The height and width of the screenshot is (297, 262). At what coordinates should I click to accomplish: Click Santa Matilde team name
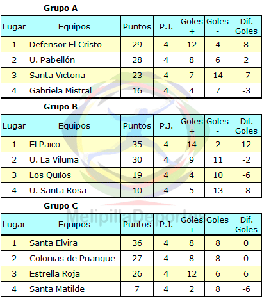pyautogui.click(x=57, y=289)
